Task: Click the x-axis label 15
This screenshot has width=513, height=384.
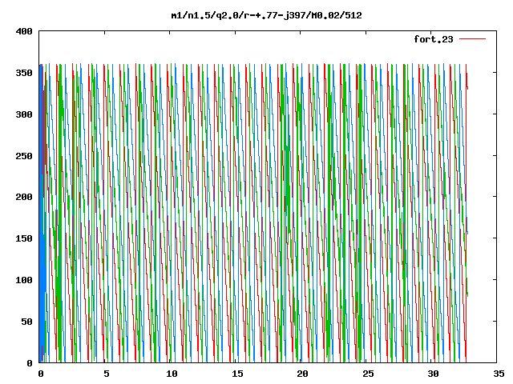Action: click(237, 374)
